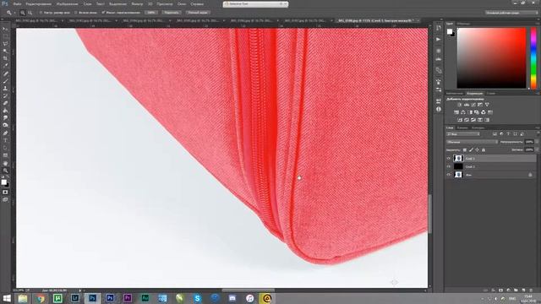Select the Crop tool

pos(5,58)
